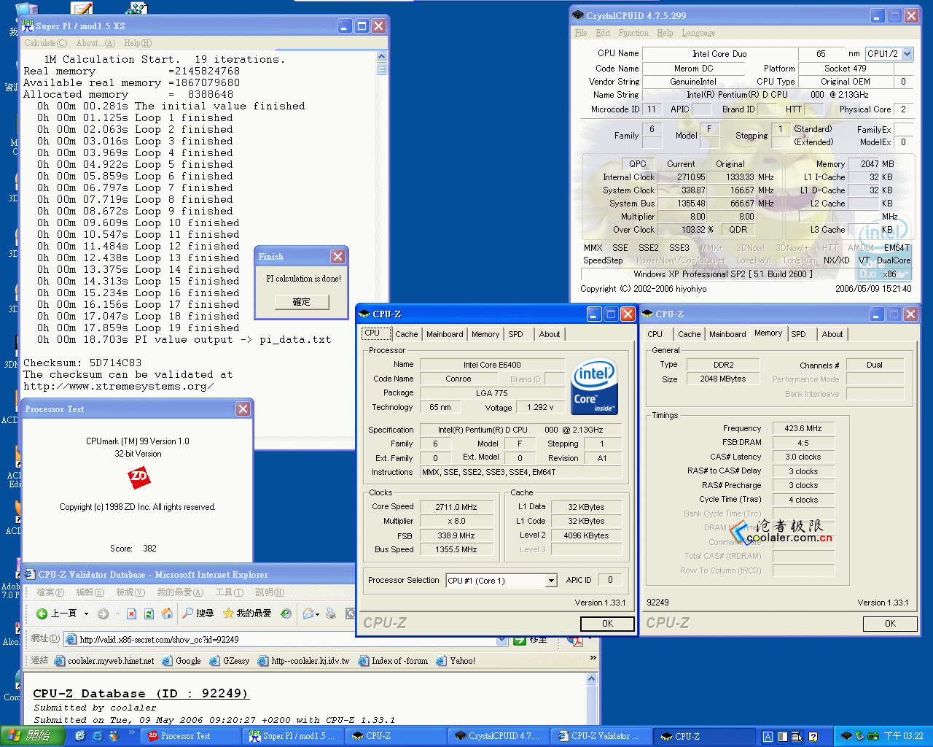This screenshot has width=933, height=747.
Task: Switch to SPD tab in left CPU-Z window
Action: (515, 334)
